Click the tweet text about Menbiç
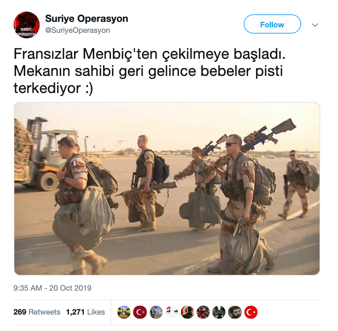 150,71
